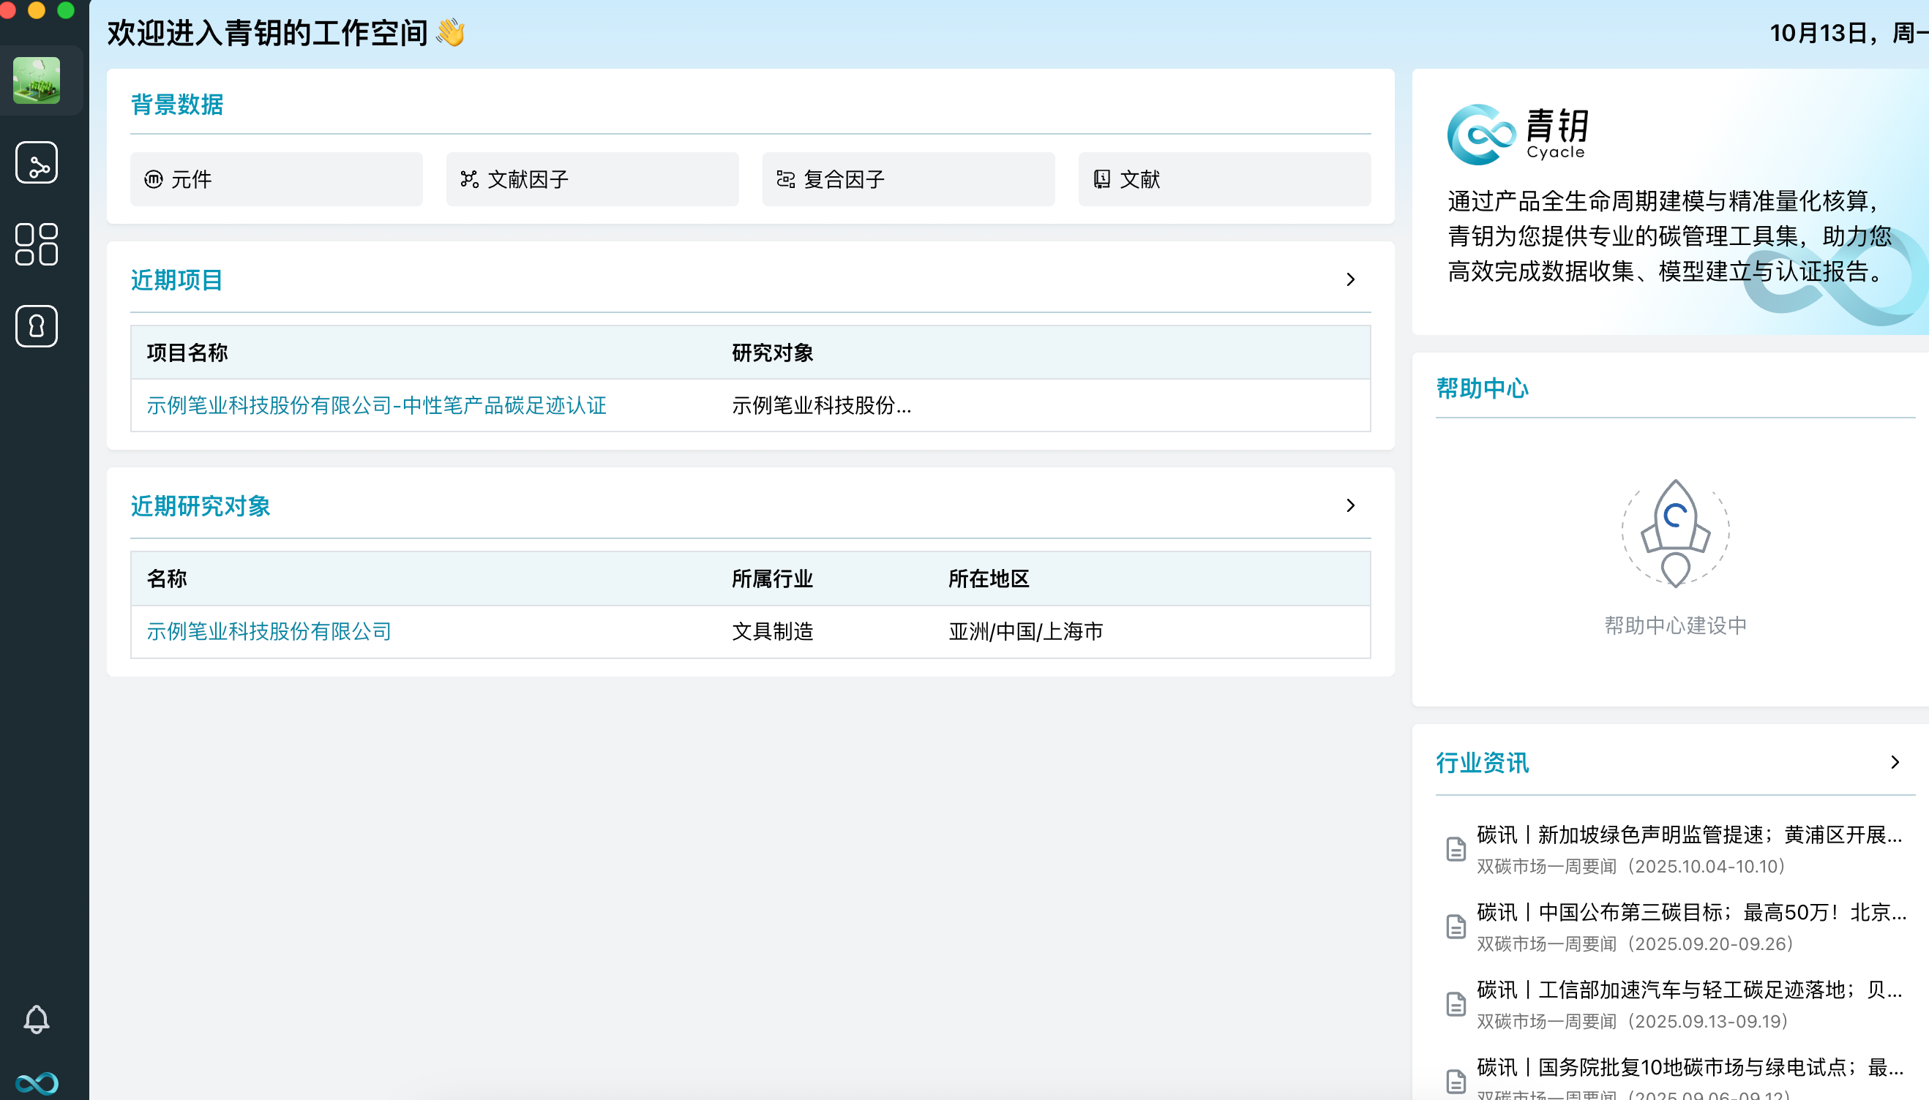
Task: Open the 元件 background data category
Action: [x=275, y=178]
